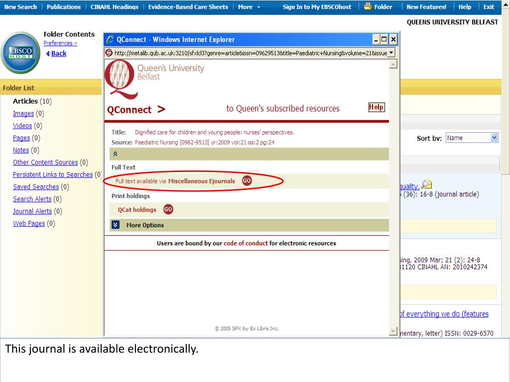Click Help in the top navigation bar
The height and width of the screenshot is (382, 510).
[x=465, y=7]
